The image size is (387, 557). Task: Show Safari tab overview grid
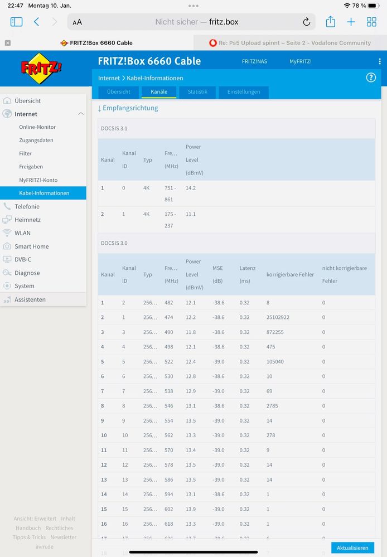click(x=371, y=22)
